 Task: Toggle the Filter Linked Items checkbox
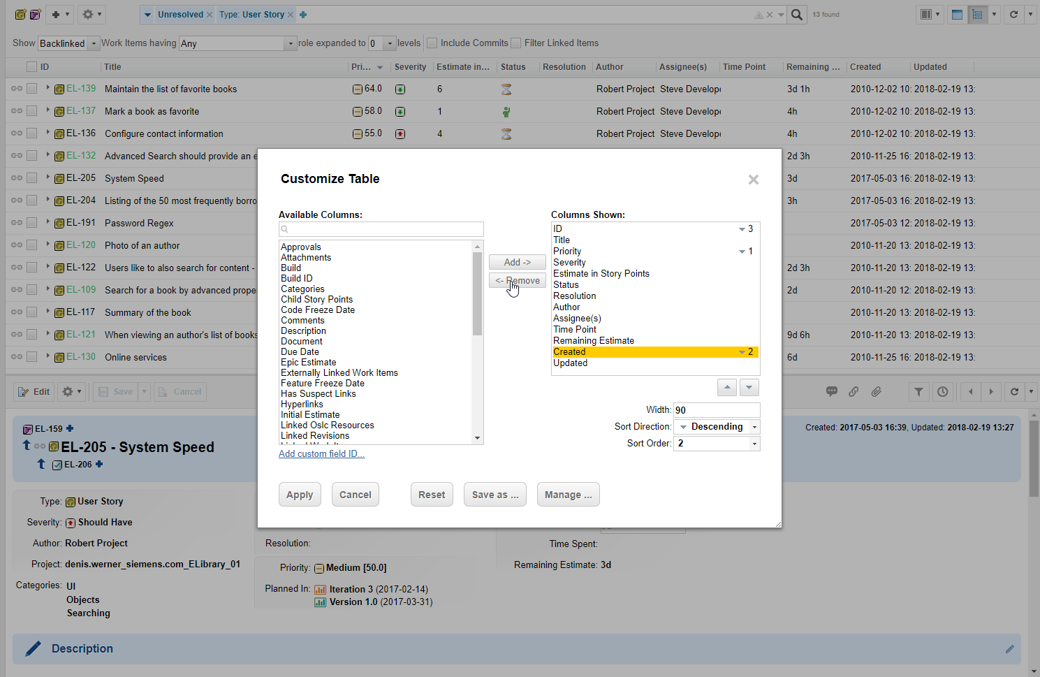(516, 43)
